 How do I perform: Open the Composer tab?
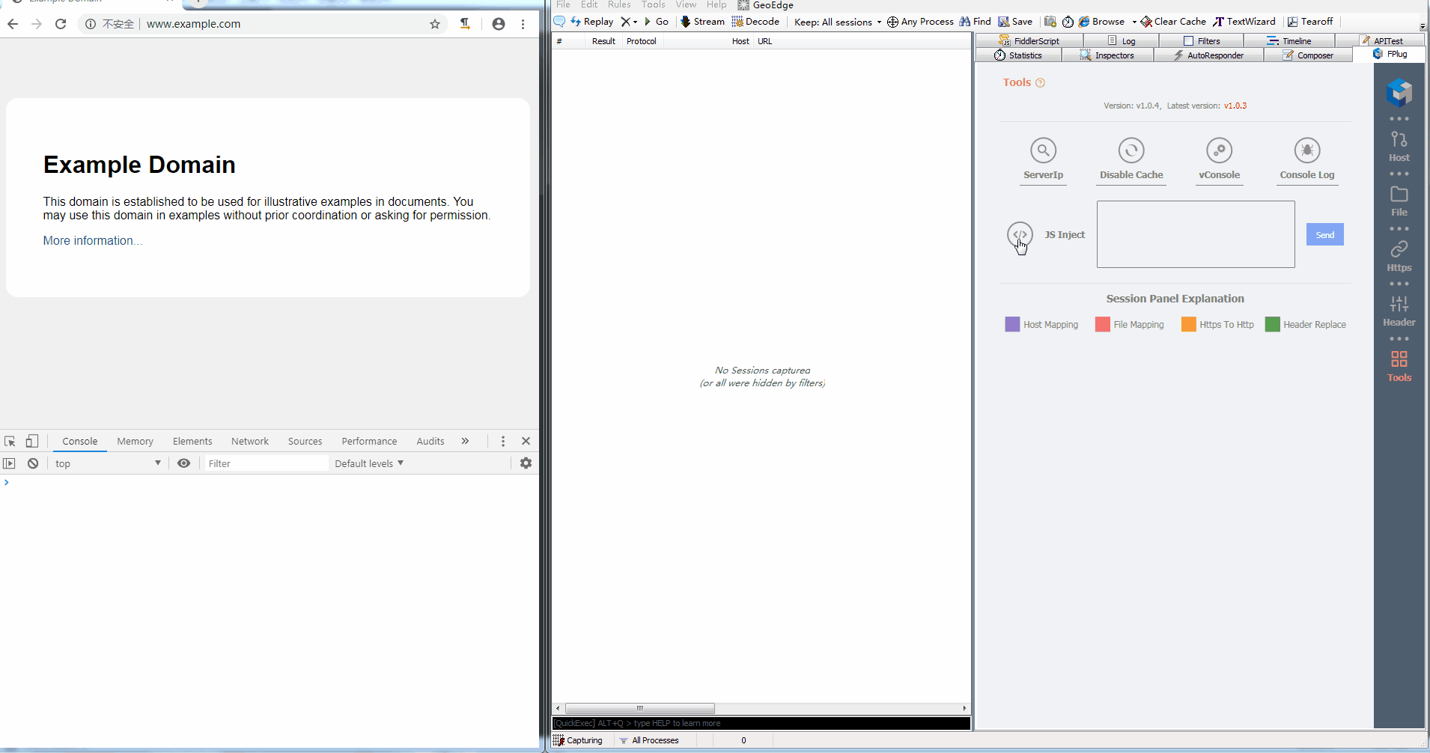tap(1308, 55)
